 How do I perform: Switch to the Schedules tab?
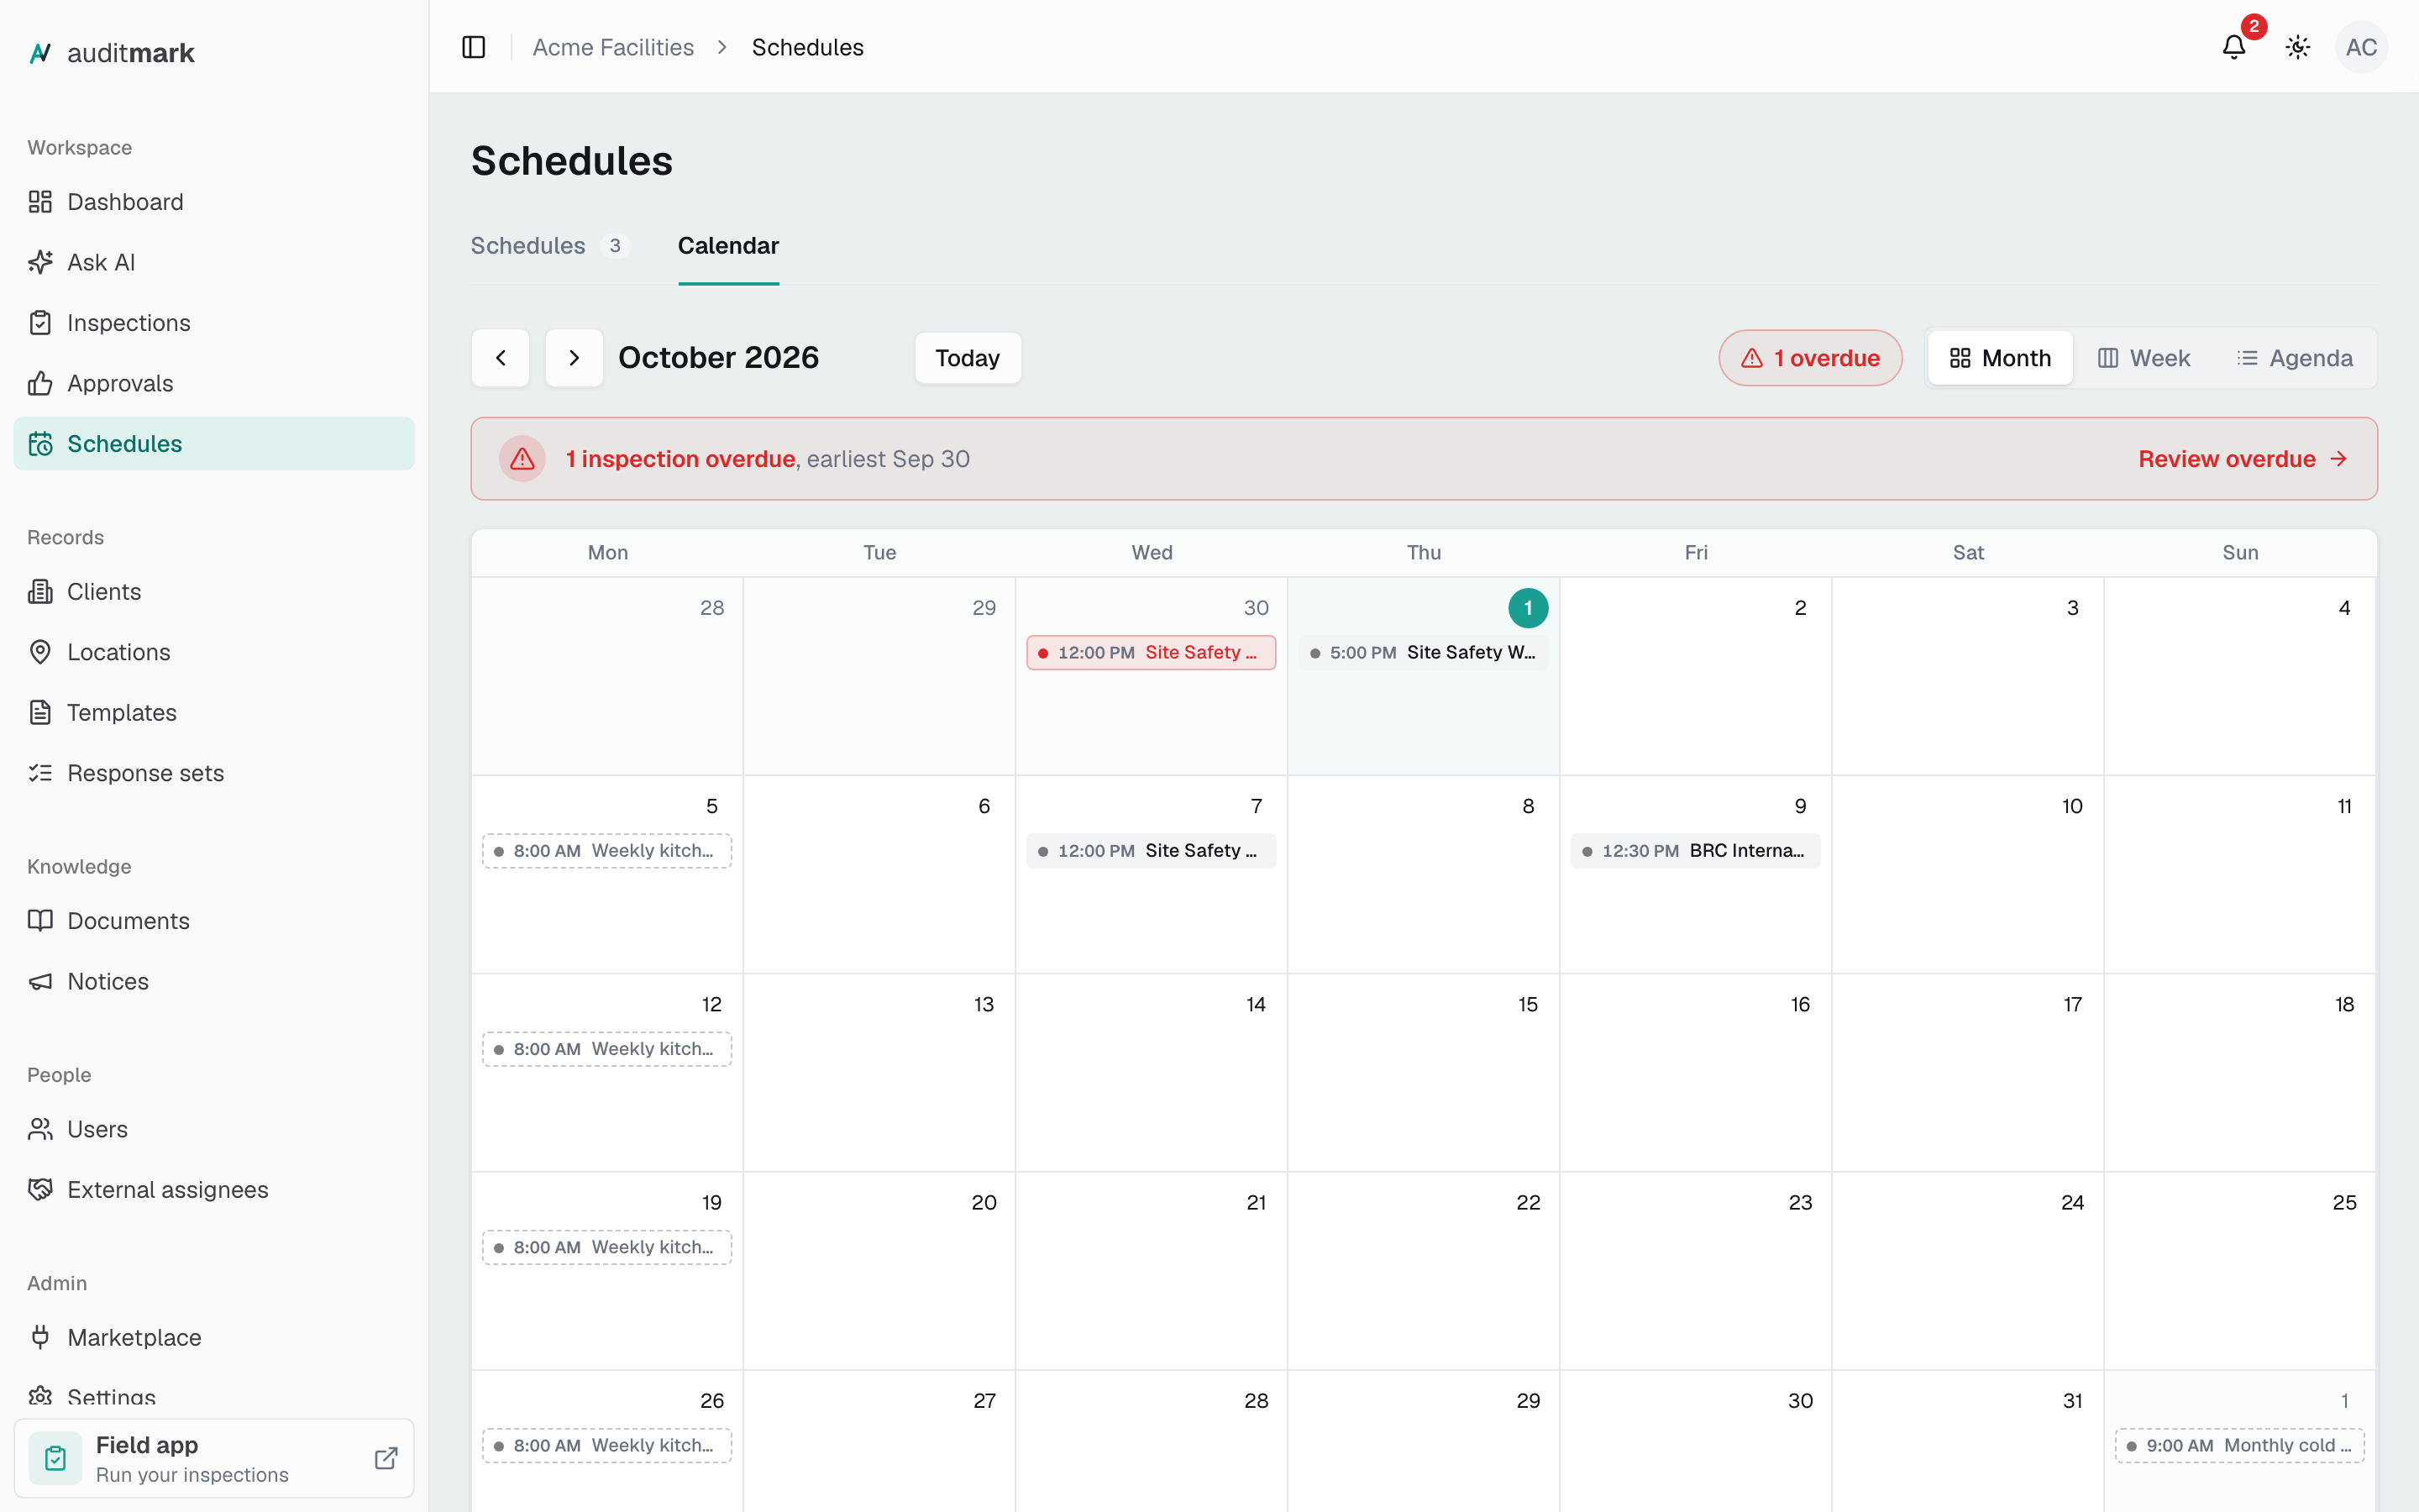[x=550, y=246]
